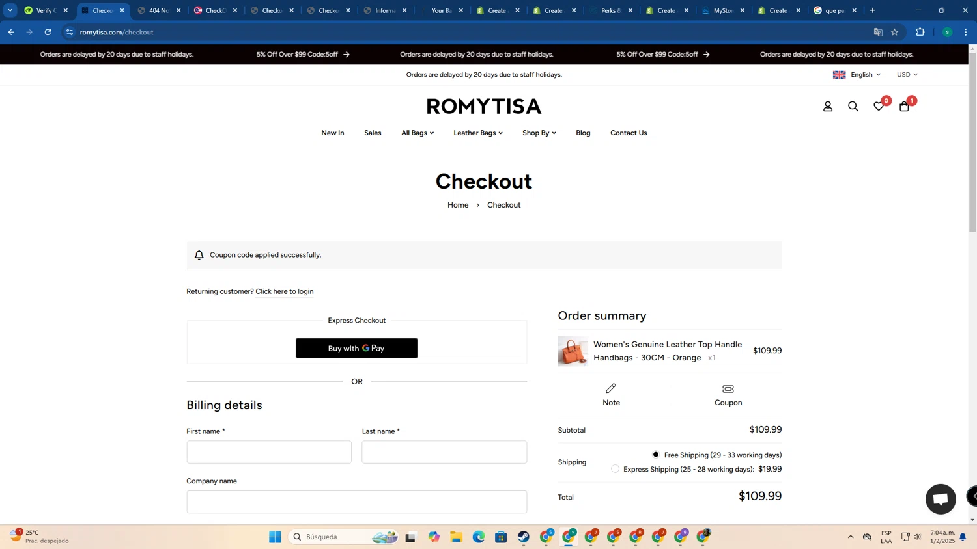977x549 pixels.
Task: Expand the All Bags menu
Action: coord(418,133)
